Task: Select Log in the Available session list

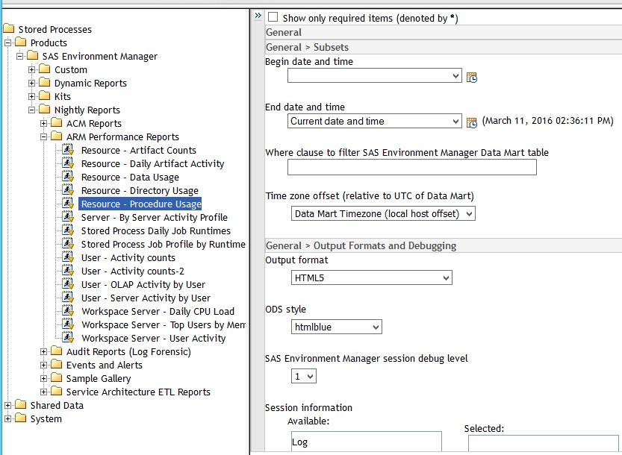Action: point(300,442)
